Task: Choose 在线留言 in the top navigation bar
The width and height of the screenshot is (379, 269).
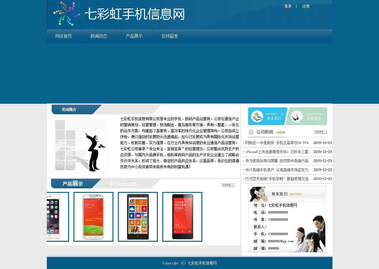Action: coord(170,36)
